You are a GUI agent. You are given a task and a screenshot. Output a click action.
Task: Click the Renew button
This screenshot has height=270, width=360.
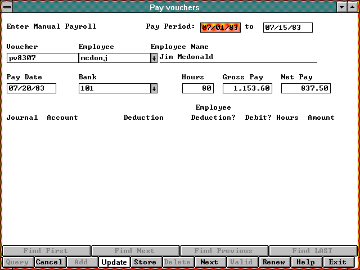pos(274,262)
